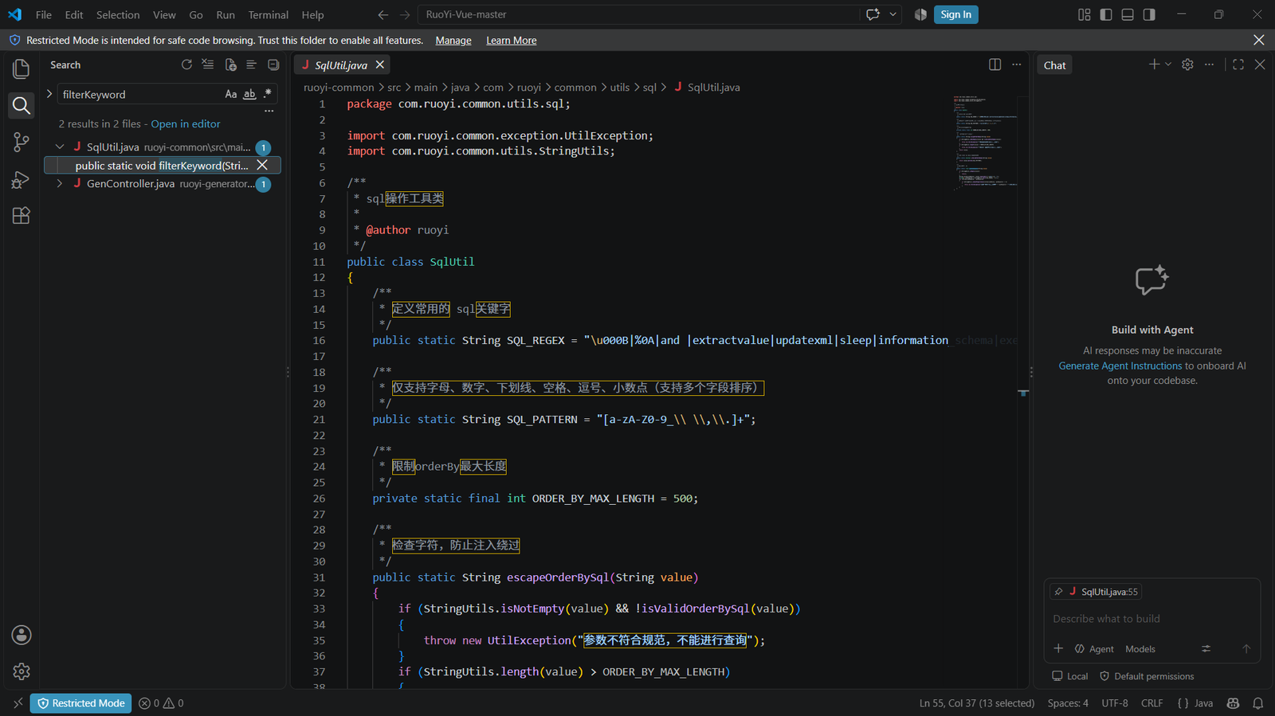This screenshot has height=716, width=1275.
Task: Open Chat panel more actions ellipsis
Action: 1209,65
